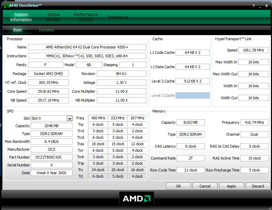Click the blue Level 3 Cache field
Viewport: 272px width, 210px height.
point(193,95)
